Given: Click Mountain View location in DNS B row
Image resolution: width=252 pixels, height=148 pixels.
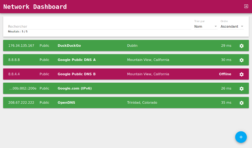Looking at the screenshot, I should [148, 74].
